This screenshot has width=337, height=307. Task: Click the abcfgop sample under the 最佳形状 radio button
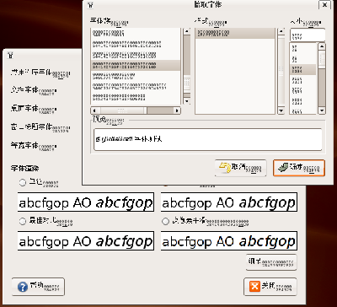[x=86, y=241]
